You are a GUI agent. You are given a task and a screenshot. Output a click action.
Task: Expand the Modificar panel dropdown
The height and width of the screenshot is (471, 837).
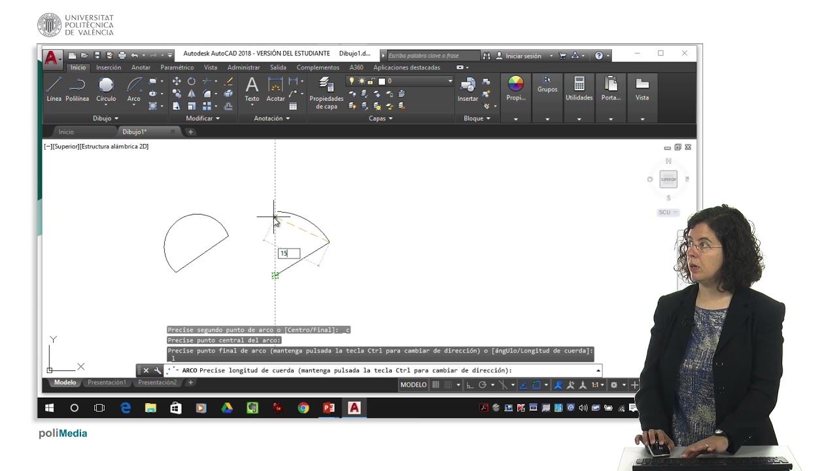(203, 118)
